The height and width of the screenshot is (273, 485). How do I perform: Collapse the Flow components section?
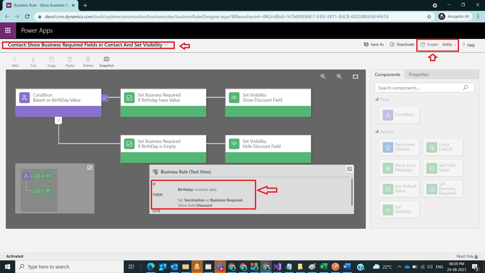[x=377, y=99]
